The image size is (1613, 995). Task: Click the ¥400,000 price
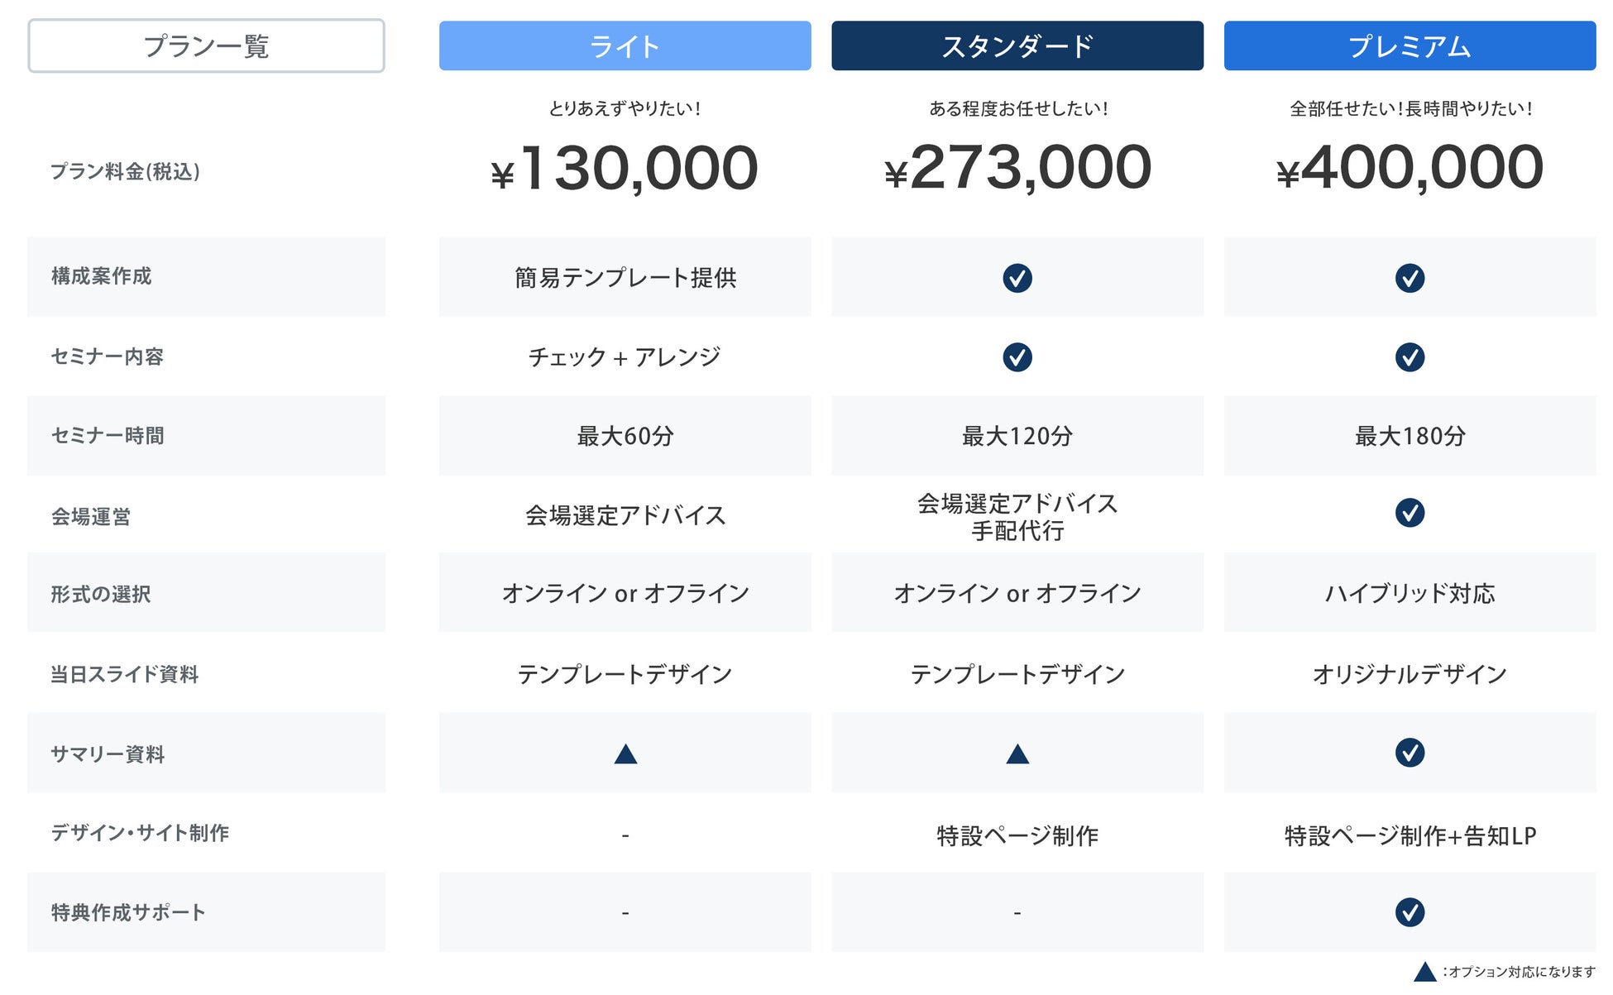tap(1410, 169)
